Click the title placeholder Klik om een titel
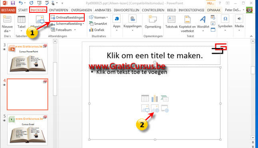The image size is (258, 148). tap(155, 55)
